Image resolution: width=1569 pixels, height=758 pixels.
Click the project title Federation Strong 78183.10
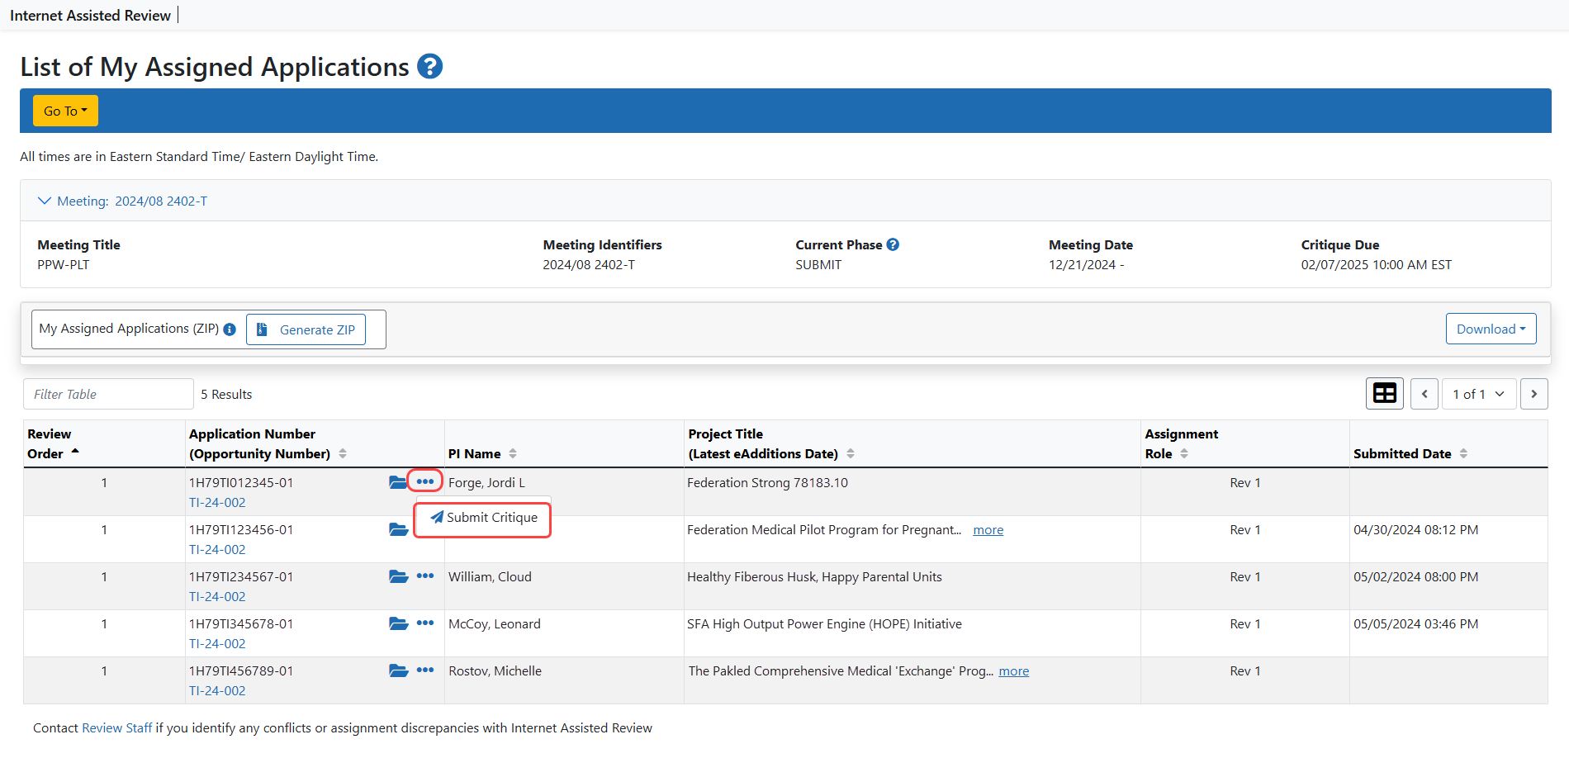point(767,482)
